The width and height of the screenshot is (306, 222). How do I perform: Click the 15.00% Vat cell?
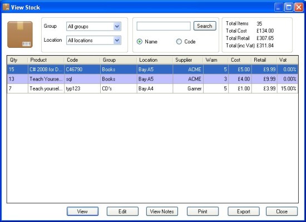click(288, 88)
